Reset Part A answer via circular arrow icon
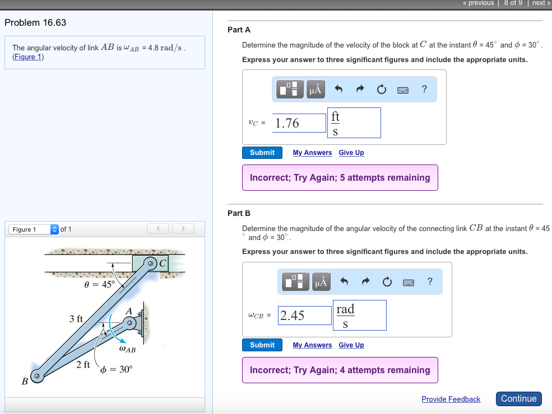Viewport: 552px width, 414px height. [381, 88]
